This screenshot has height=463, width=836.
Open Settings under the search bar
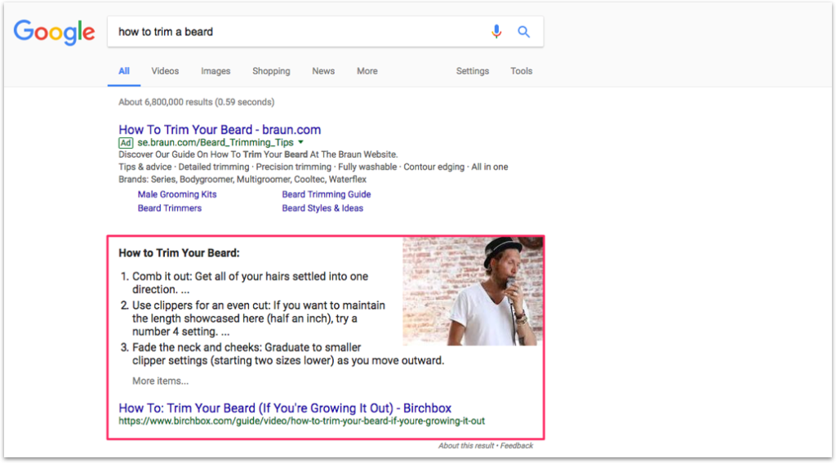(473, 71)
